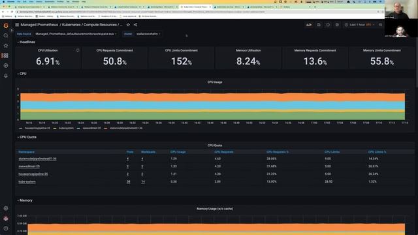The height and width of the screenshot is (235, 418).
Task: Sort table by CPU Requests % column
Action: click(278, 152)
